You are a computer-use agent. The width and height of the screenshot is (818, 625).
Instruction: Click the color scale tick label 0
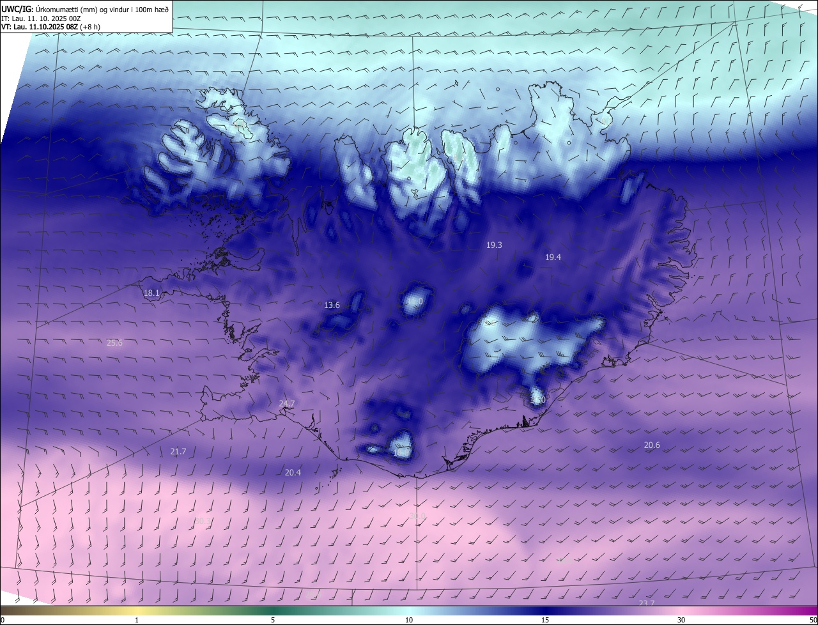3,620
